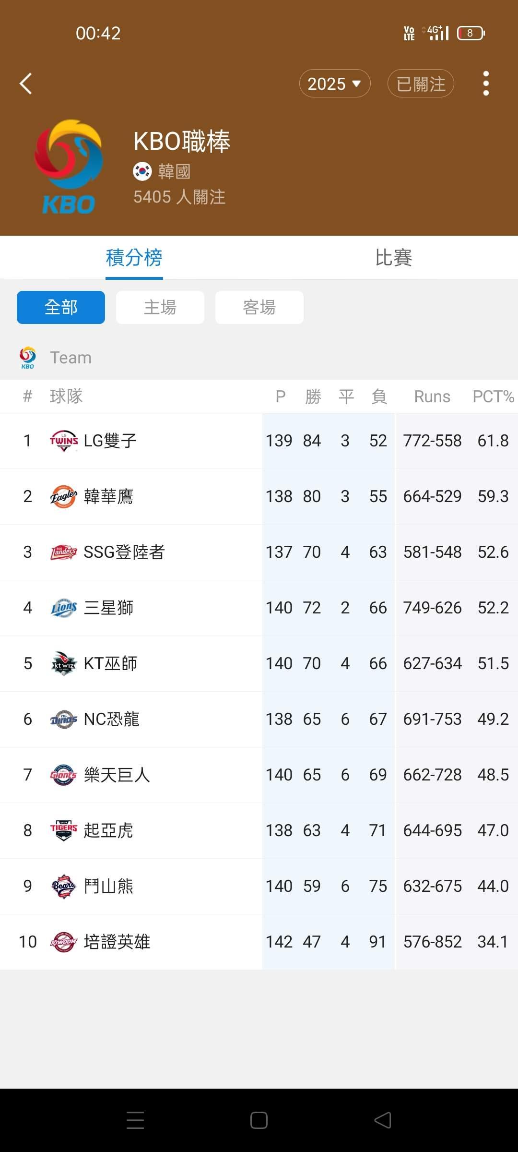Select the 主場 home filter
This screenshot has height=1152, width=518.
[x=160, y=307]
